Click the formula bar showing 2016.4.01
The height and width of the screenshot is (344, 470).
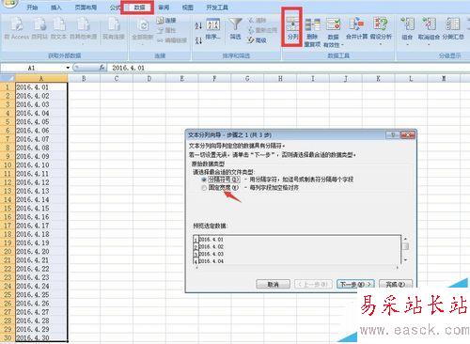(x=289, y=68)
